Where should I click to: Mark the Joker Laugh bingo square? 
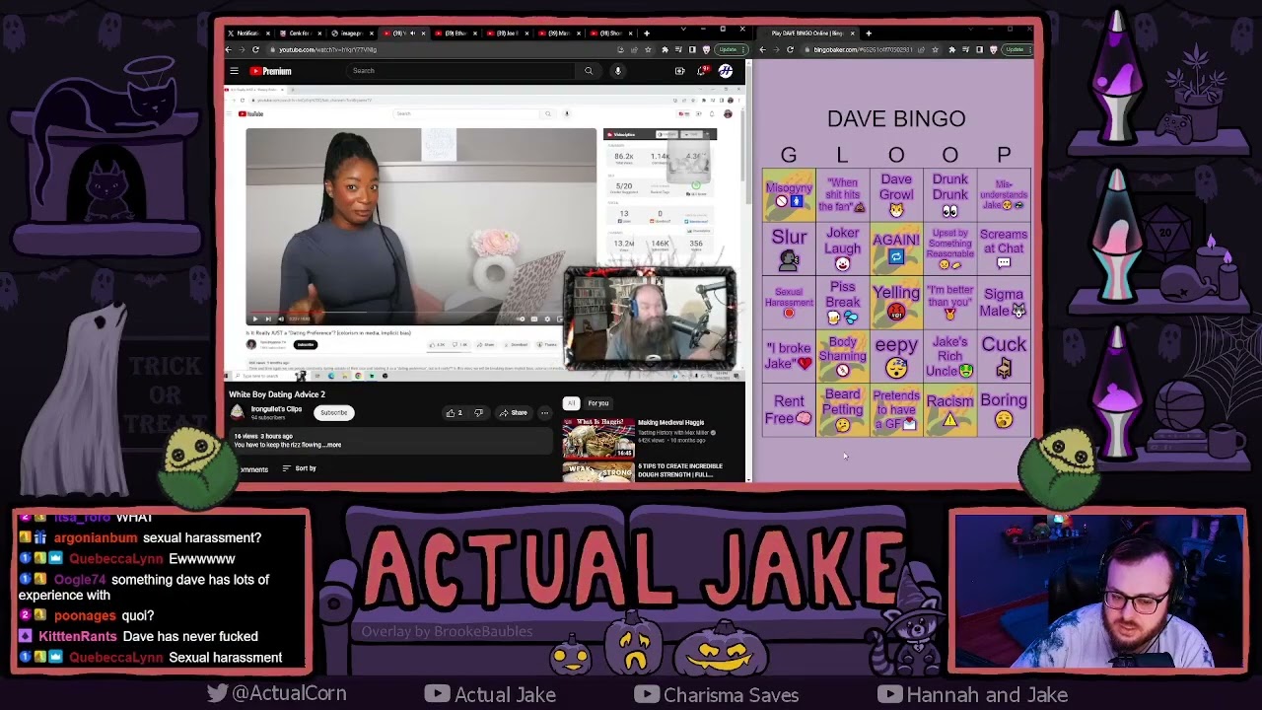[x=842, y=248]
